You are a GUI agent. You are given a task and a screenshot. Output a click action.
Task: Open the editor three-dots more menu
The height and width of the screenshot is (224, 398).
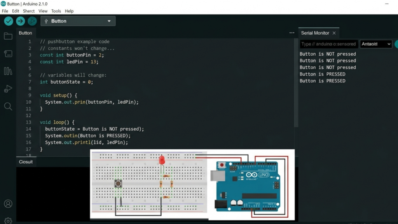[x=292, y=33]
